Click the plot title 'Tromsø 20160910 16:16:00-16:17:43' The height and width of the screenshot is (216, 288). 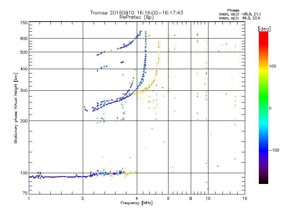coord(136,13)
